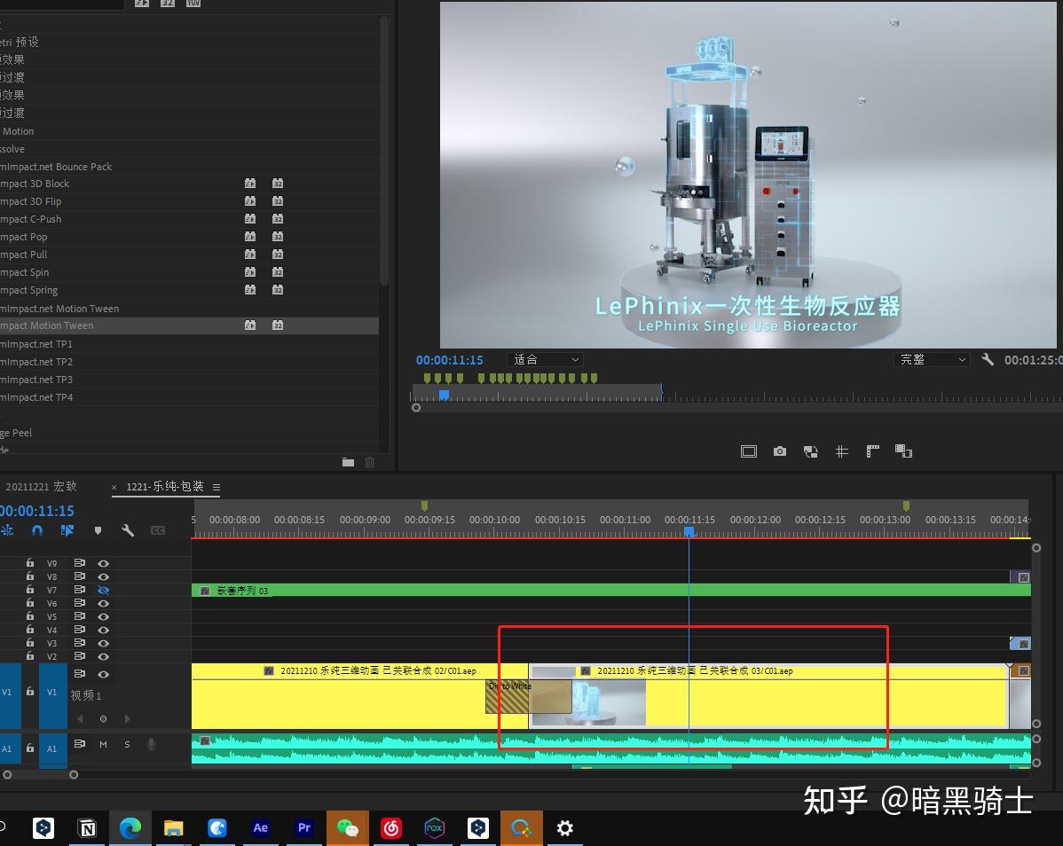Close the 1221-乐纯-包装 sequence tab
Viewport: 1063px width, 846px height.
tap(114, 487)
